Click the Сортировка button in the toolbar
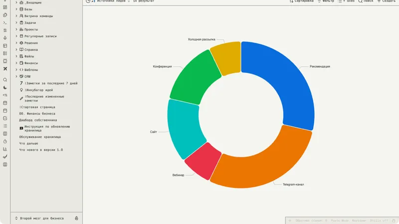This screenshot has width=399, height=224. 302,1
